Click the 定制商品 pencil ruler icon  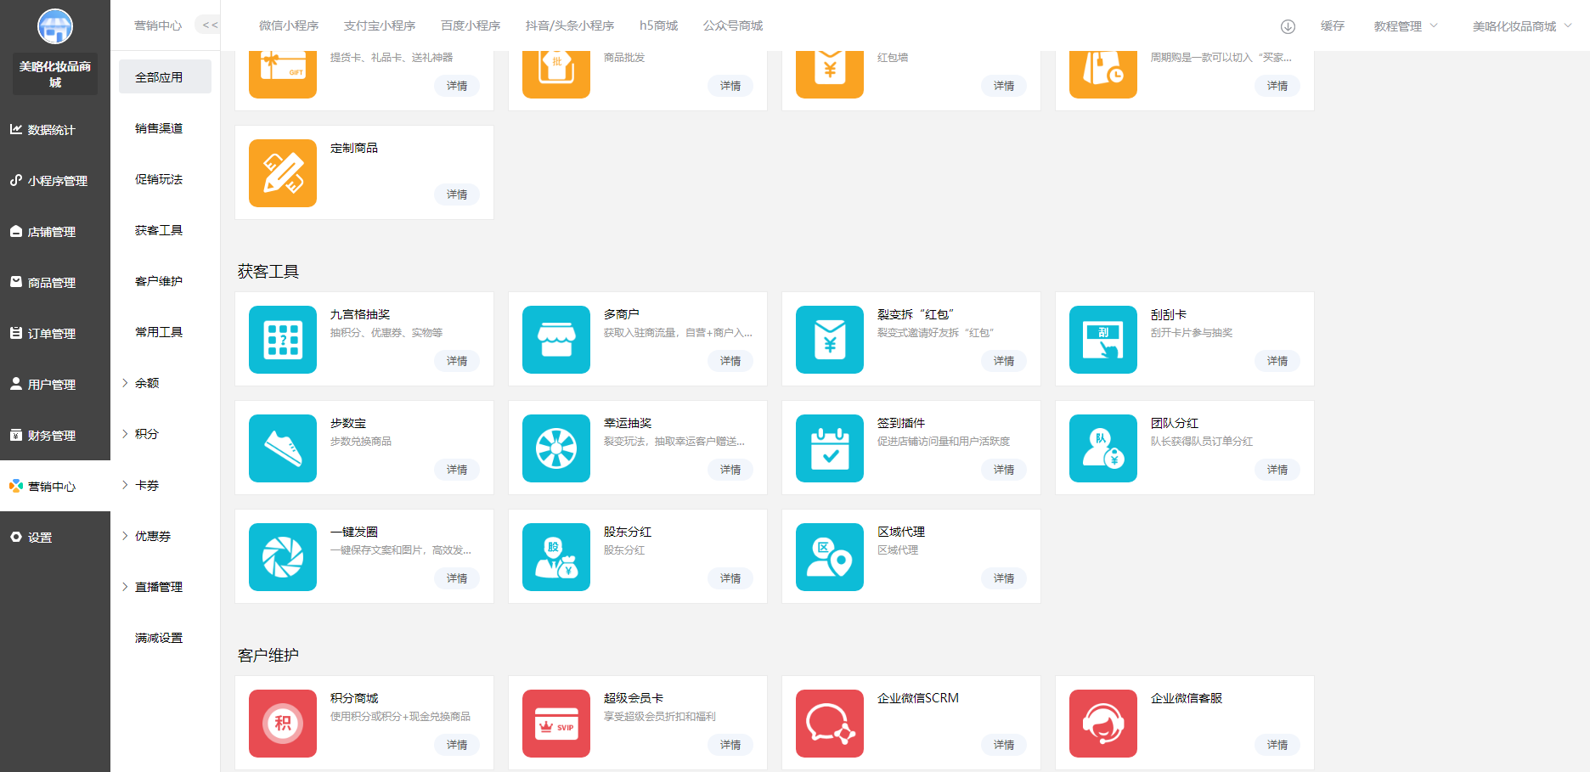[x=283, y=173]
